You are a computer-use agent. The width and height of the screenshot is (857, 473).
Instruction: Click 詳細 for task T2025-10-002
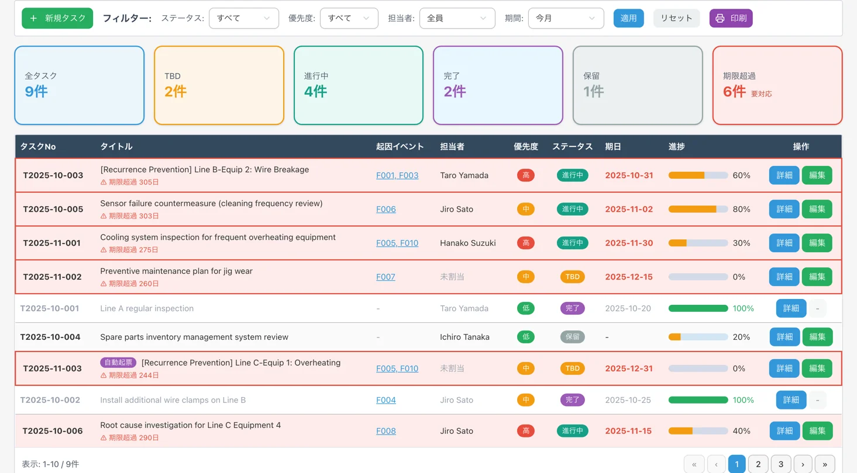[791, 400]
